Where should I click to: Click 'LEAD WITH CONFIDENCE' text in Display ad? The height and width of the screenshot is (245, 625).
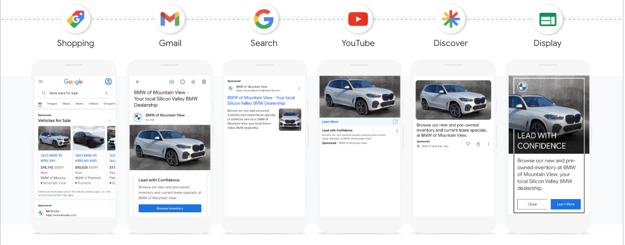pos(541,141)
